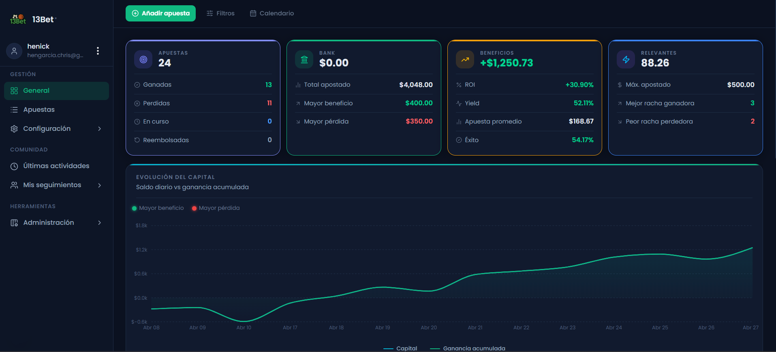The height and width of the screenshot is (352, 776).
Task: Click the check circle icon beside Éxito
Action: [459, 140]
